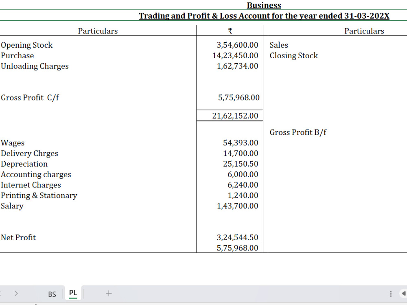Switch to the BS sheet tab
407x305 pixels.
point(52,294)
